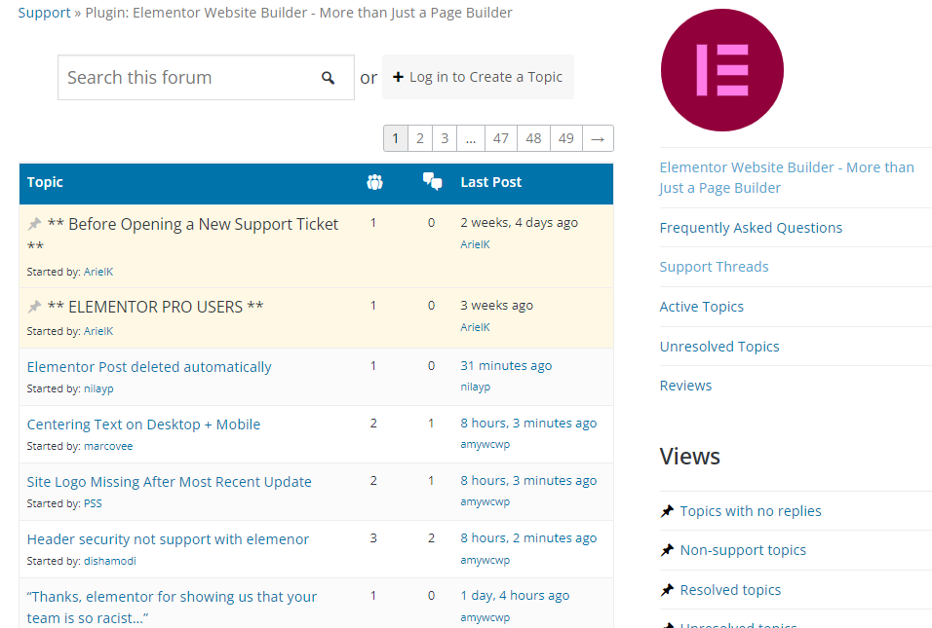Open Elementor Website Builder plugin sidebar link
932x628 pixels.
787,177
